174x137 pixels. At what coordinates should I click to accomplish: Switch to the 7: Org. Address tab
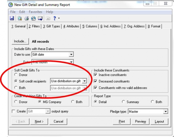[x=134, y=26]
